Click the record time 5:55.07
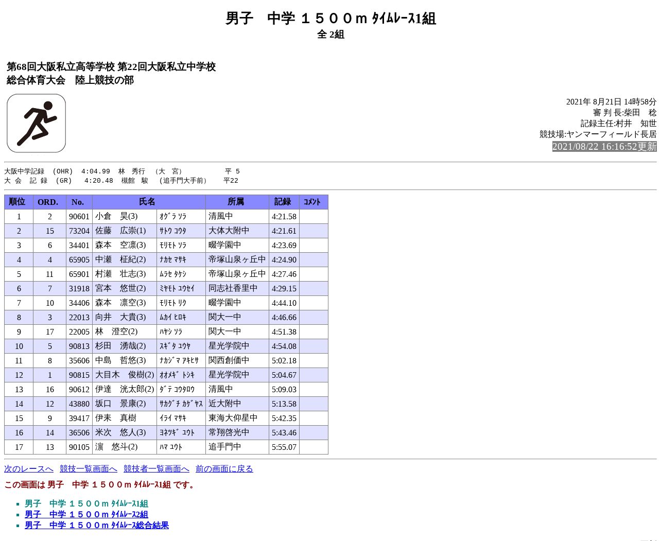 click(x=284, y=447)
